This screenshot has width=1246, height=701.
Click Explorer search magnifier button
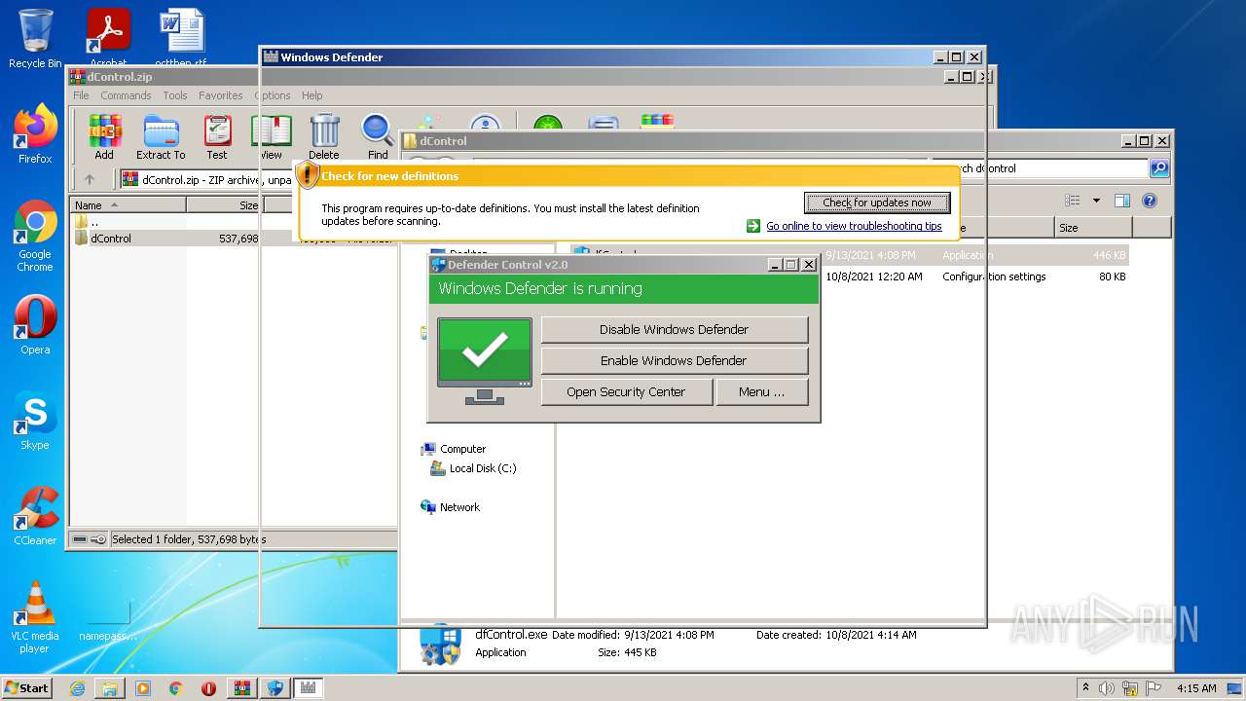(1159, 168)
